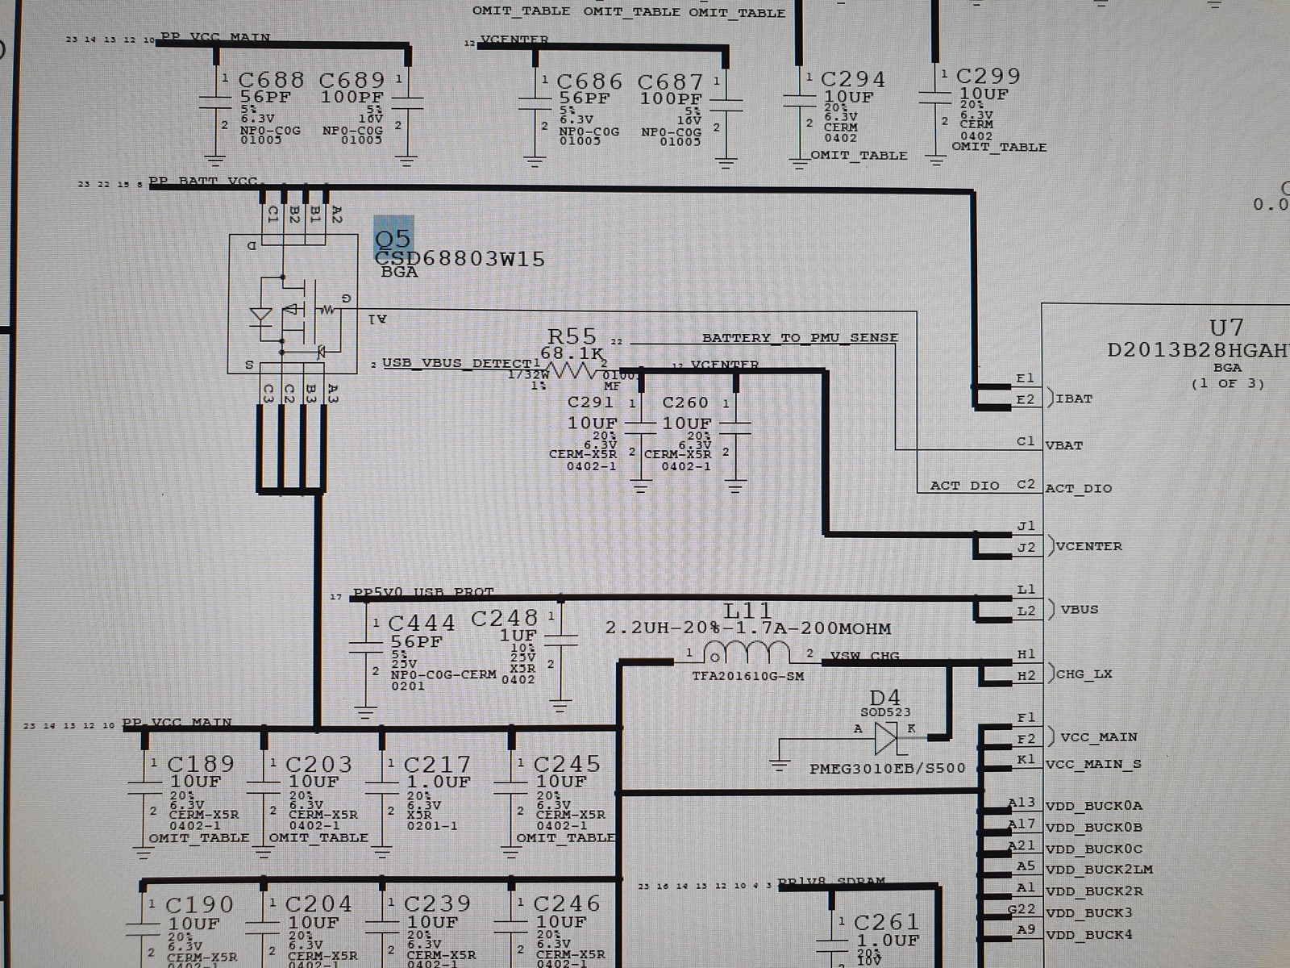Viewport: 1290px width, 968px height.
Task: Click the highlighted Q5 reference designator
Action: pyautogui.click(x=393, y=238)
